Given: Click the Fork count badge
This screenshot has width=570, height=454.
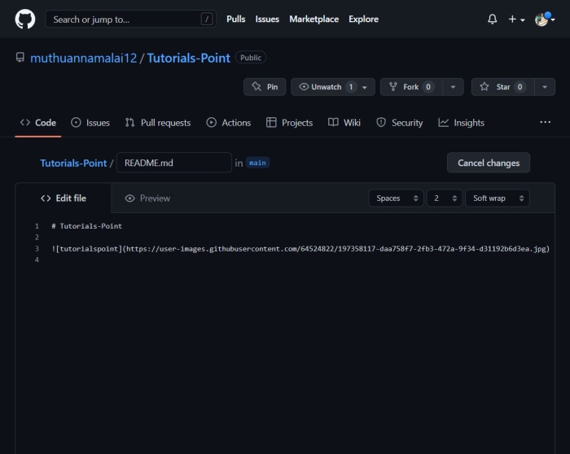Looking at the screenshot, I should click(428, 87).
